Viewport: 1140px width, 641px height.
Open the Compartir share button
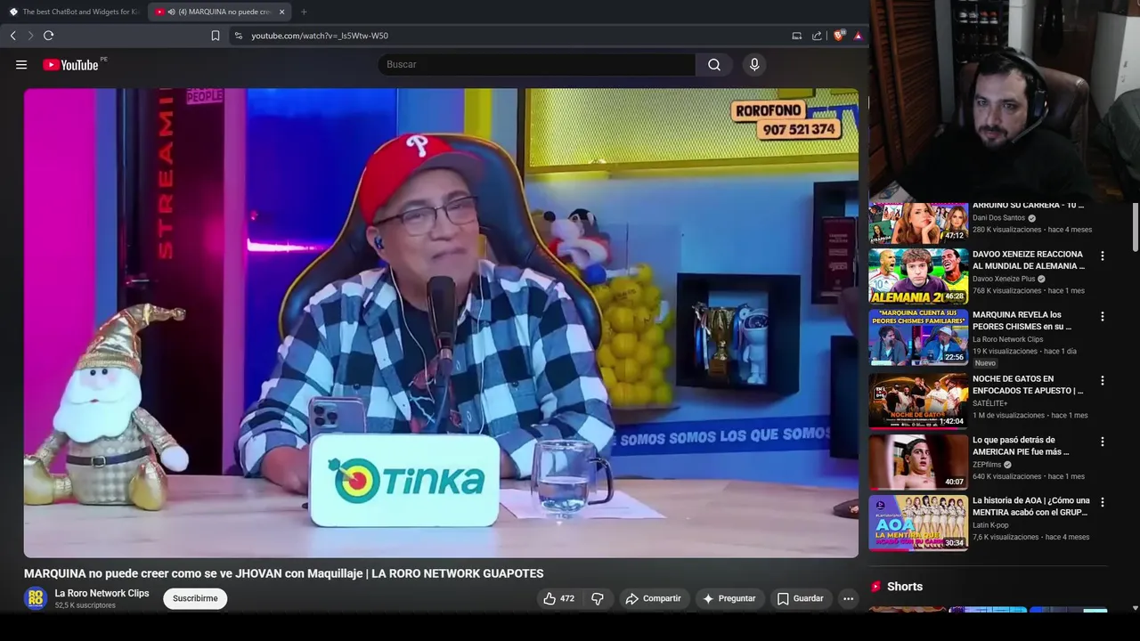pos(653,599)
